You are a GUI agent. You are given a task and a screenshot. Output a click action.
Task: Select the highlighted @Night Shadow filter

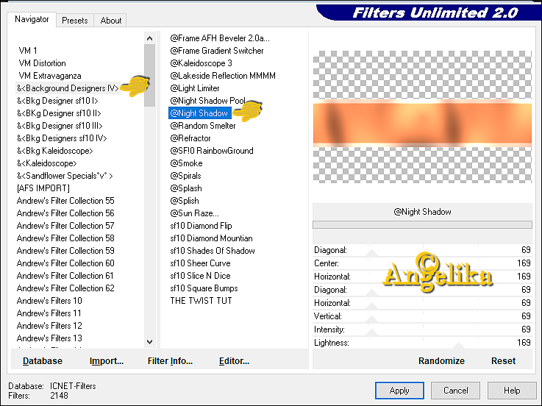click(x=200, y=113)
